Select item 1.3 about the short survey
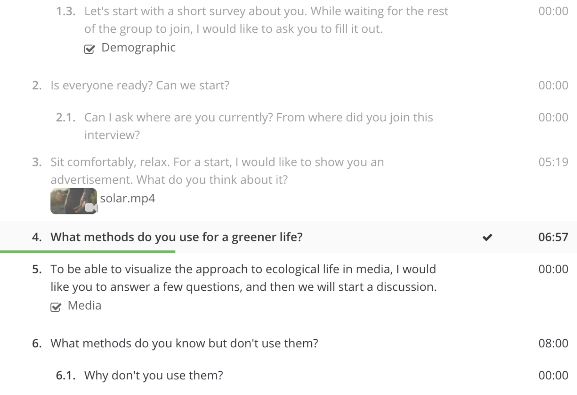This screenshot has width=577, height=395. click(288, 29)
